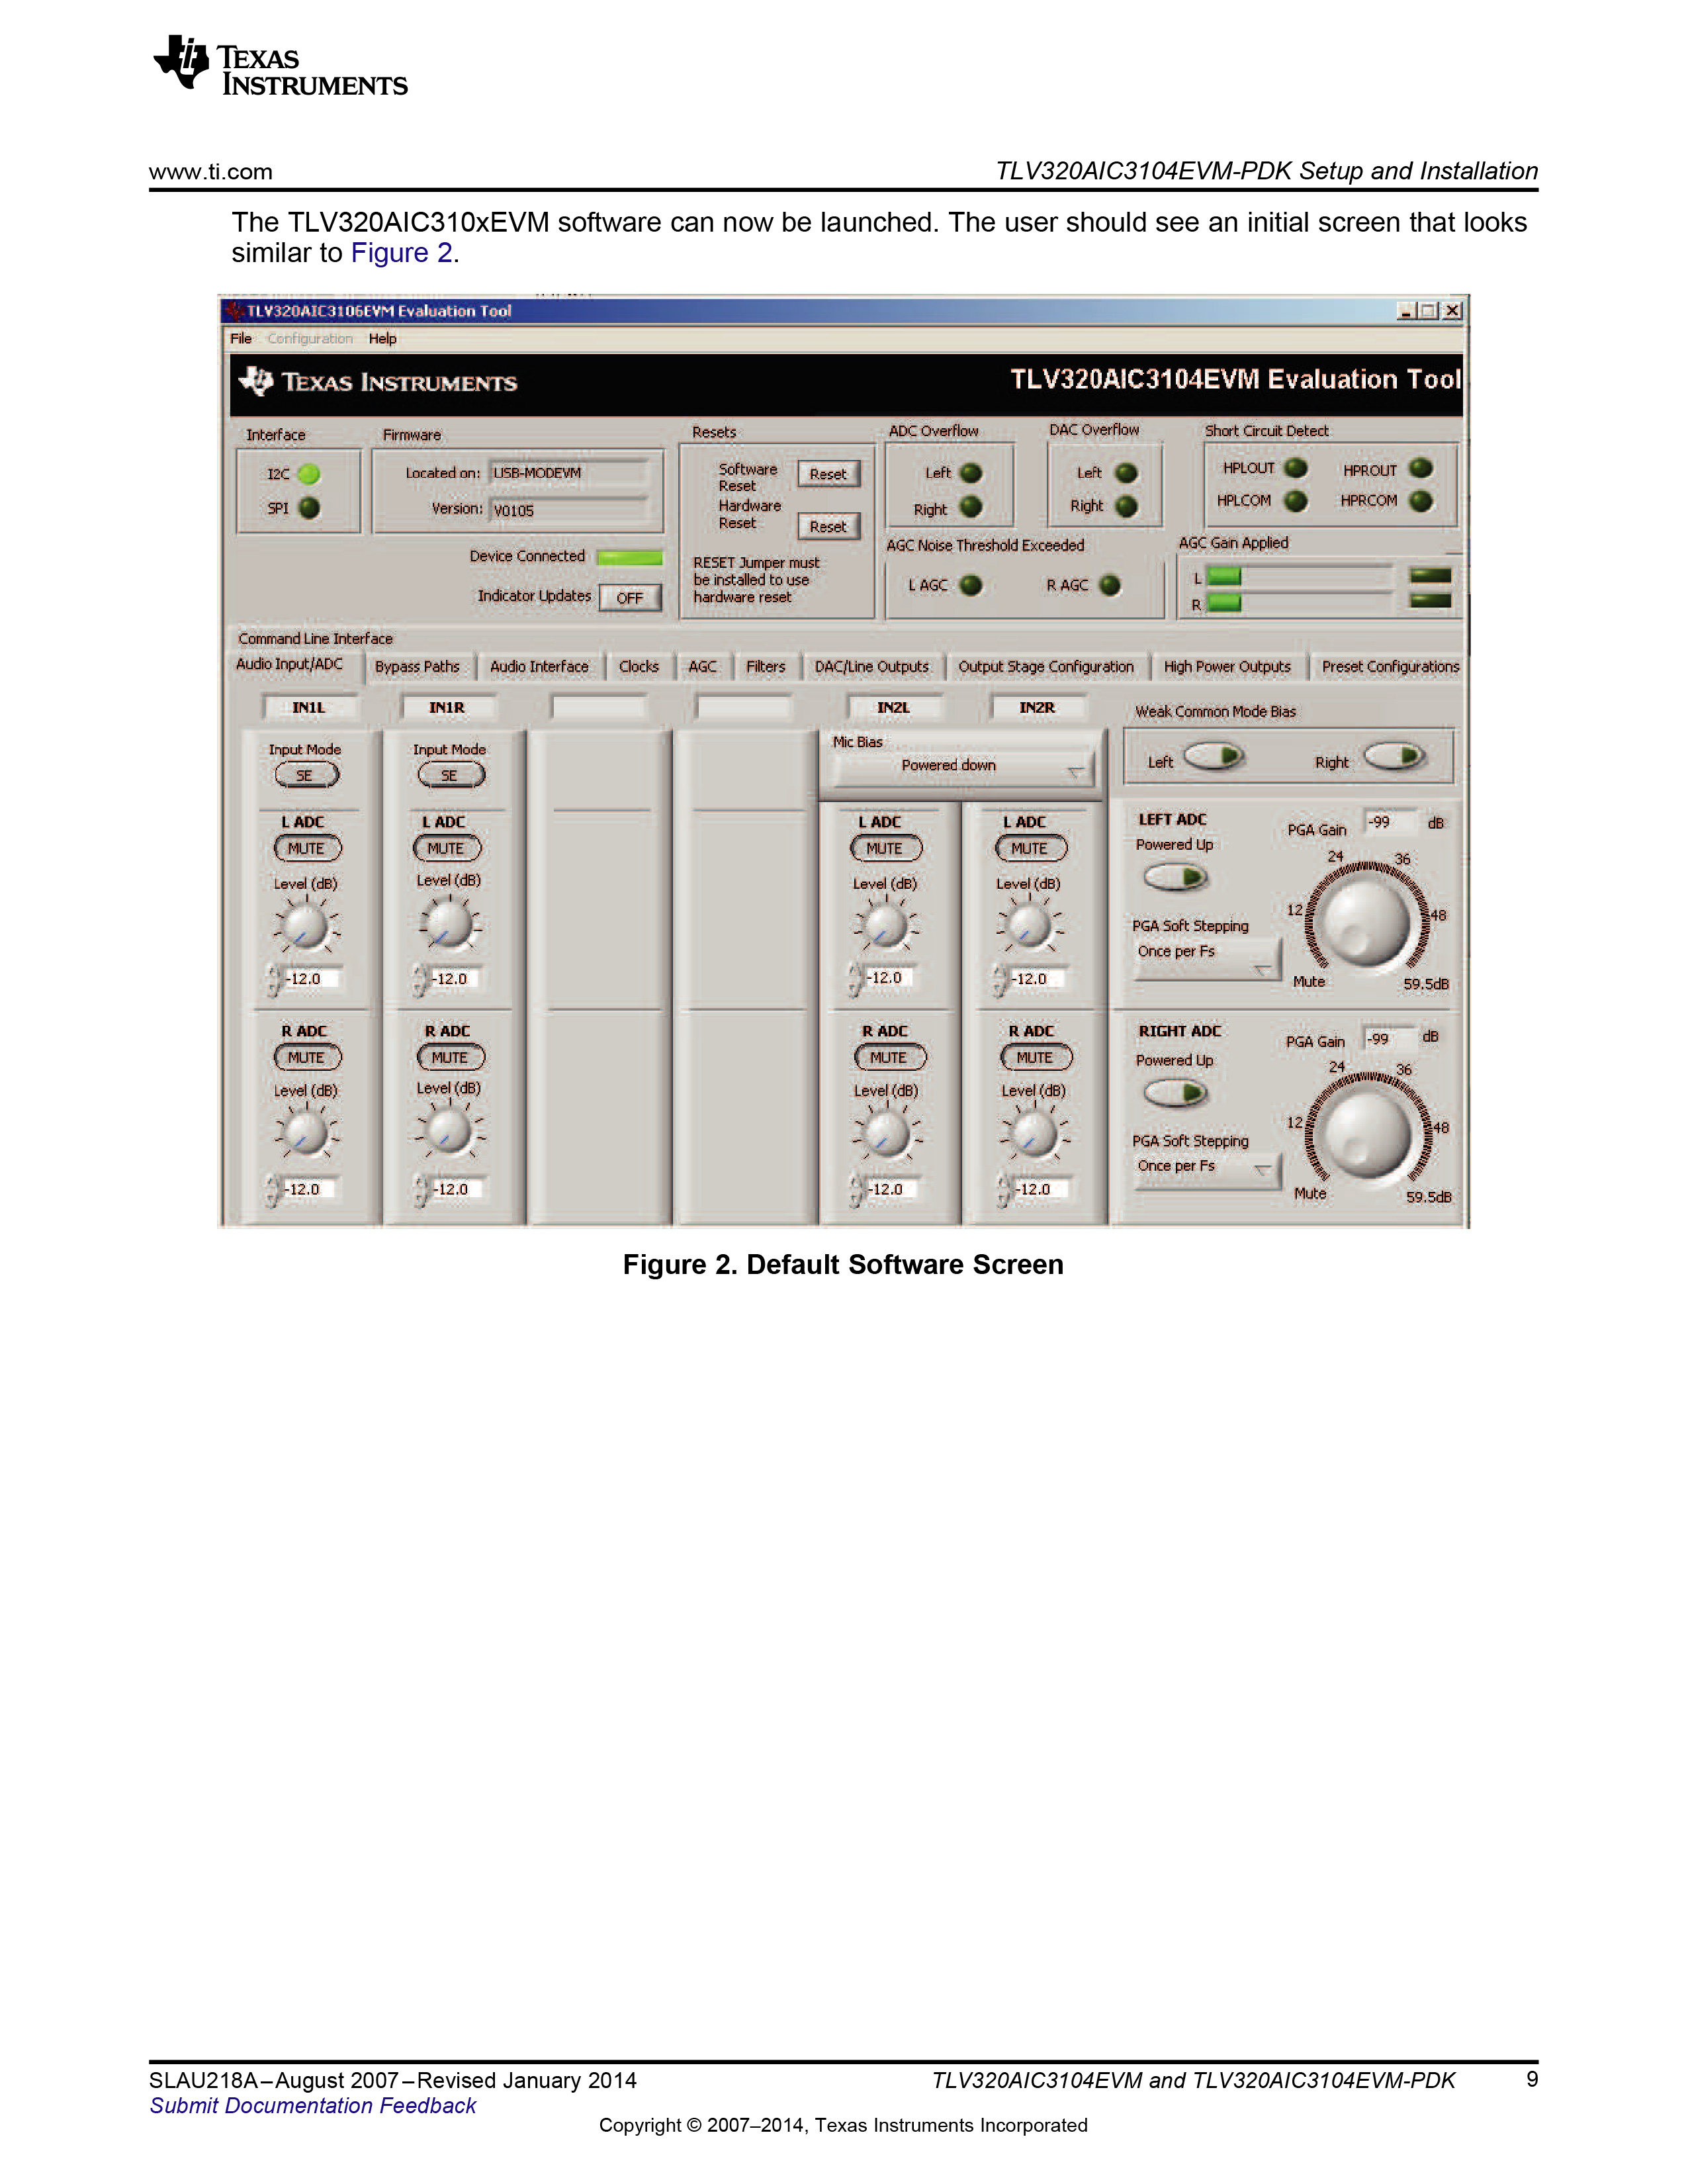Click the RIGHT ADC PGA Gain value field

(1391, 1039)
